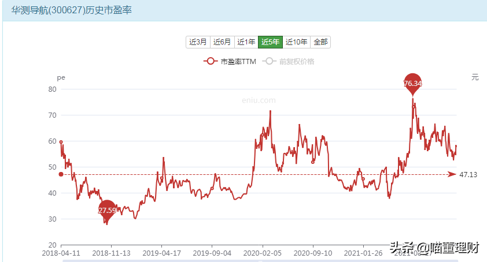
Task: Click the active 近5年 range tab
Action: 270,42
